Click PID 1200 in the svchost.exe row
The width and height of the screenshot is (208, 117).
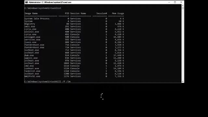[66, 74]
